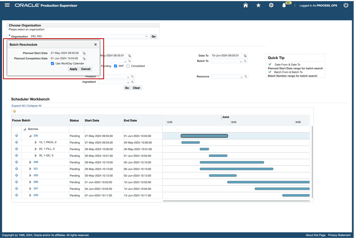Viewport: 354px width, 238px height.
Task: View notifications bell icon
Action: pyautogui.click(x=284, y=5)
